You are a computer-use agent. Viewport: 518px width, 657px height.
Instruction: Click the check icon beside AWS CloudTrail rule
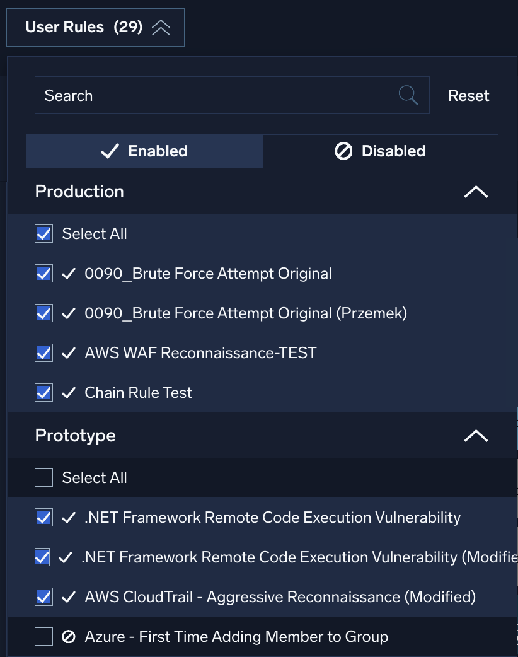pyautogui.click(x=69, y=596)
